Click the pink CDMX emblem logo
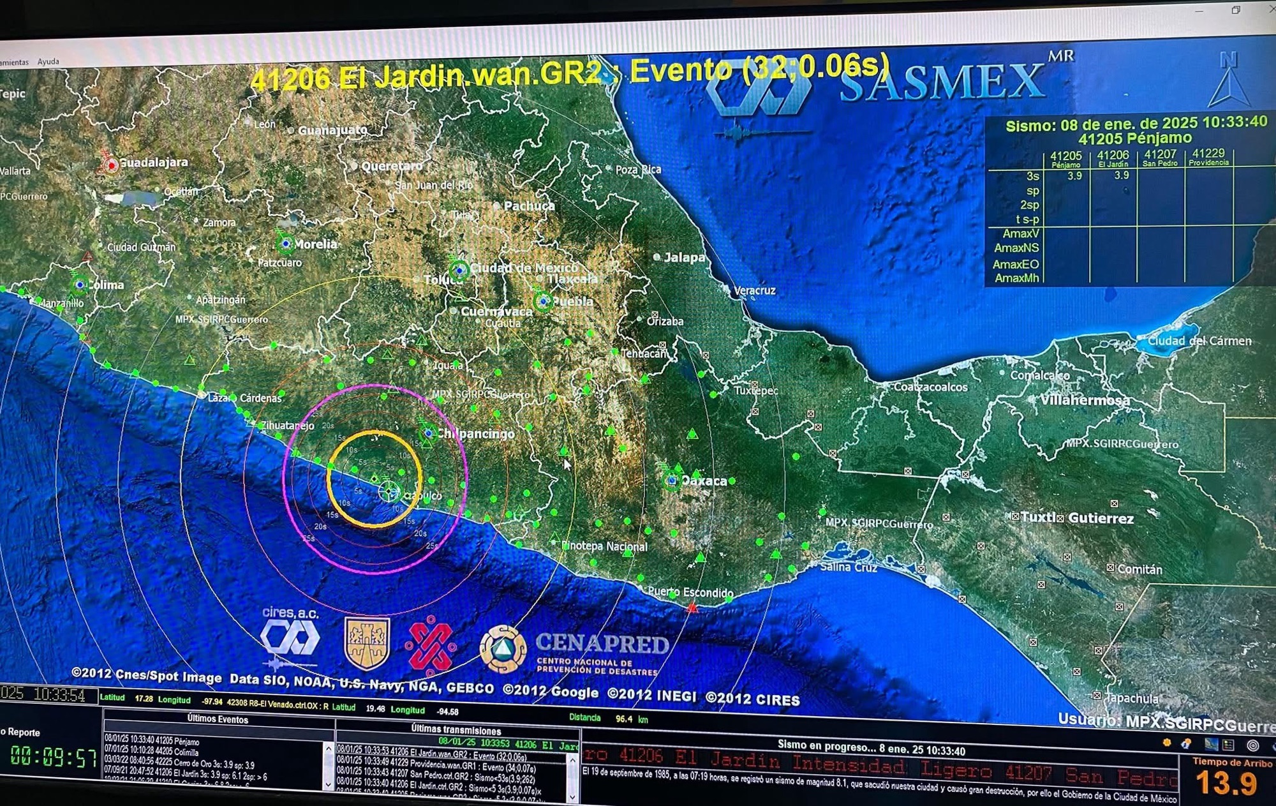 [431, 646]
